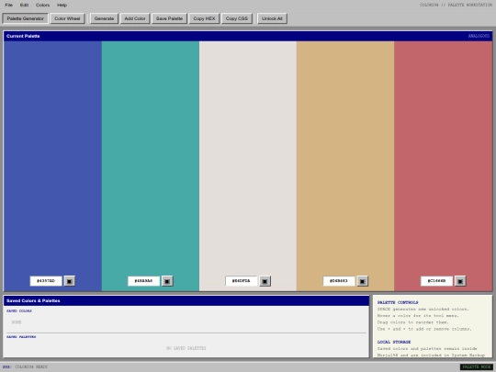
Task: Toggle the lock icon on the off-white column
Action: pyautogui.click(x=265, y=281)
